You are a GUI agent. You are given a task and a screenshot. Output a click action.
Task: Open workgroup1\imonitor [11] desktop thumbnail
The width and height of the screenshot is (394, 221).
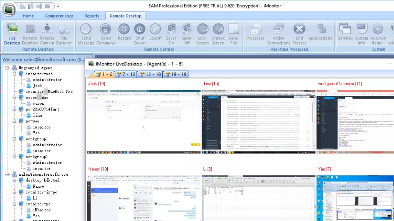(x=355, y=122)
